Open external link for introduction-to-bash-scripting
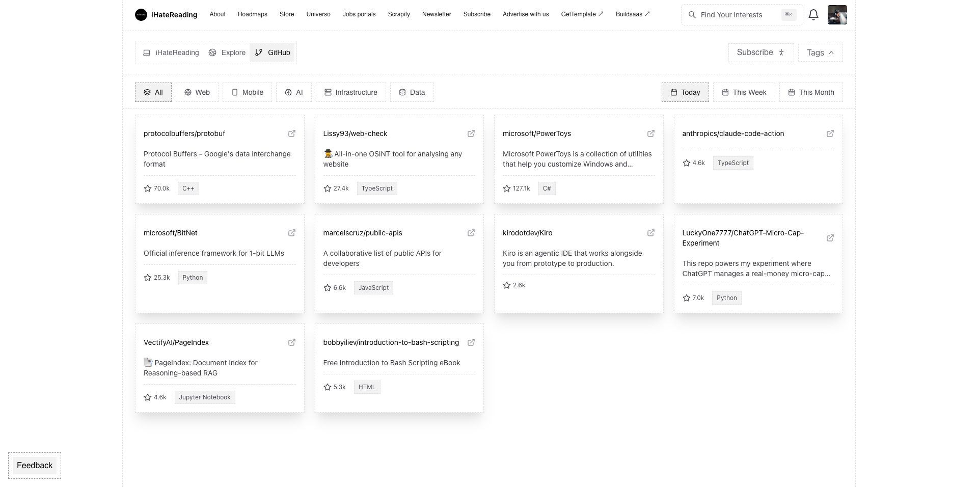This screenshot has width=978, height=487. [x=471, y=342]
